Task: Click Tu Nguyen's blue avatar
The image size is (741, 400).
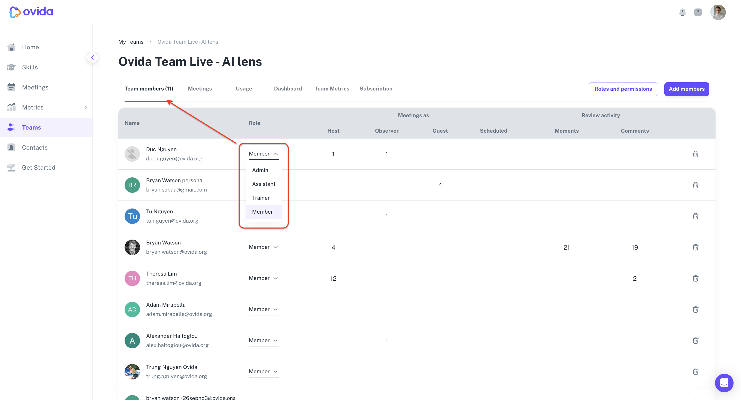Action: [x=132, y=216]
